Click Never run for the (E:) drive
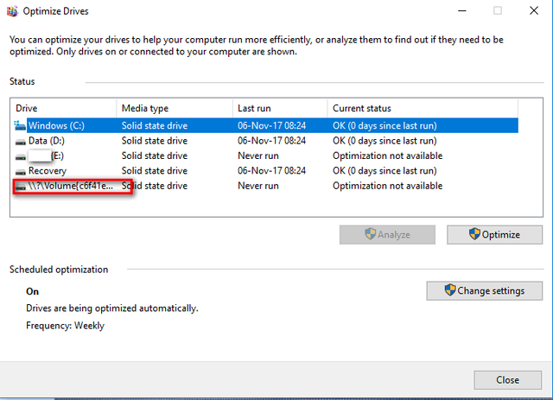 (258, 156)
